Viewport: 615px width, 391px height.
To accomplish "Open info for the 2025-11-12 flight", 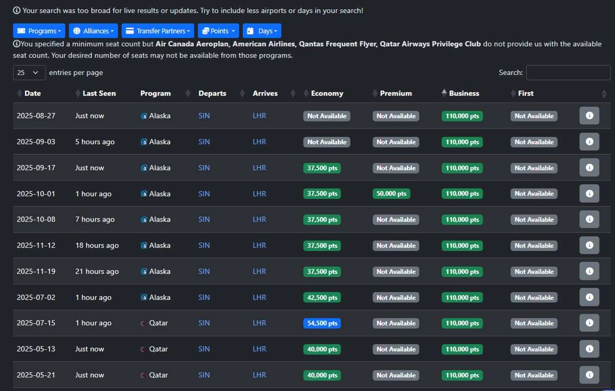I will click(x=589, y=245).
